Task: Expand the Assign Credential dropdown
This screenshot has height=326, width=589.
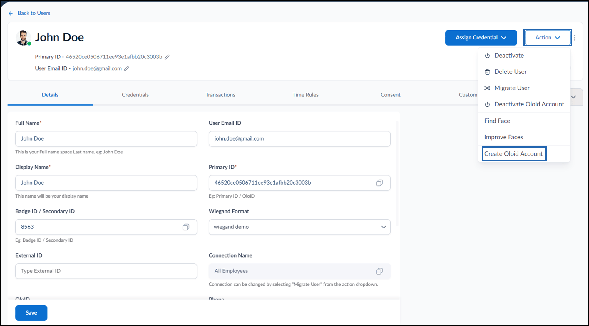Action: [x=481, y=38]
